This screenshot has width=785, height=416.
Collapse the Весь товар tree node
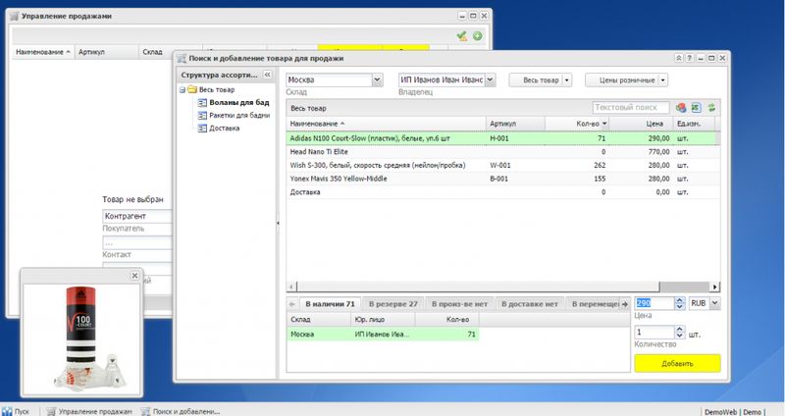tap(183, 90)
